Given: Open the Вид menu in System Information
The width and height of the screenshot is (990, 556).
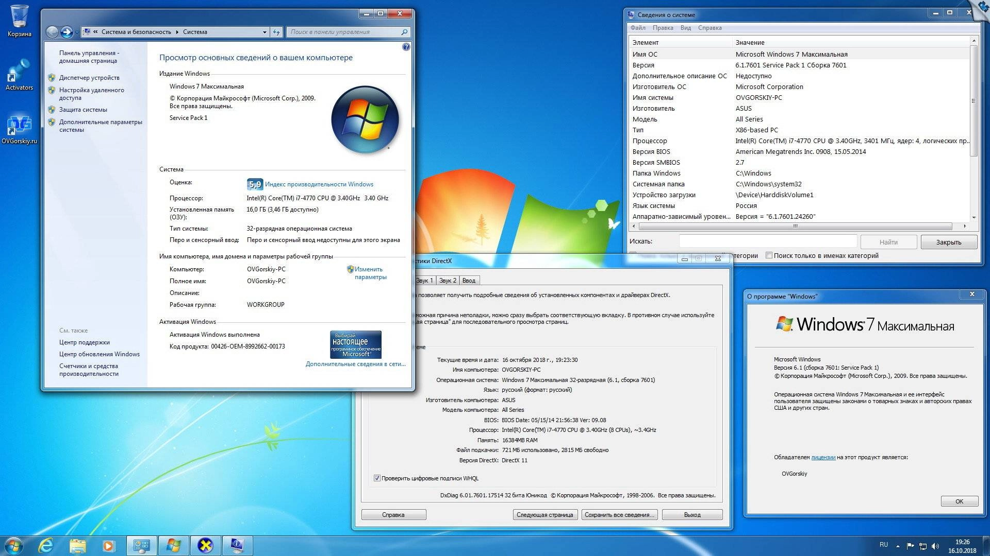Looking at the screenshot, I should pyautogui.click(x=686, y=28).
